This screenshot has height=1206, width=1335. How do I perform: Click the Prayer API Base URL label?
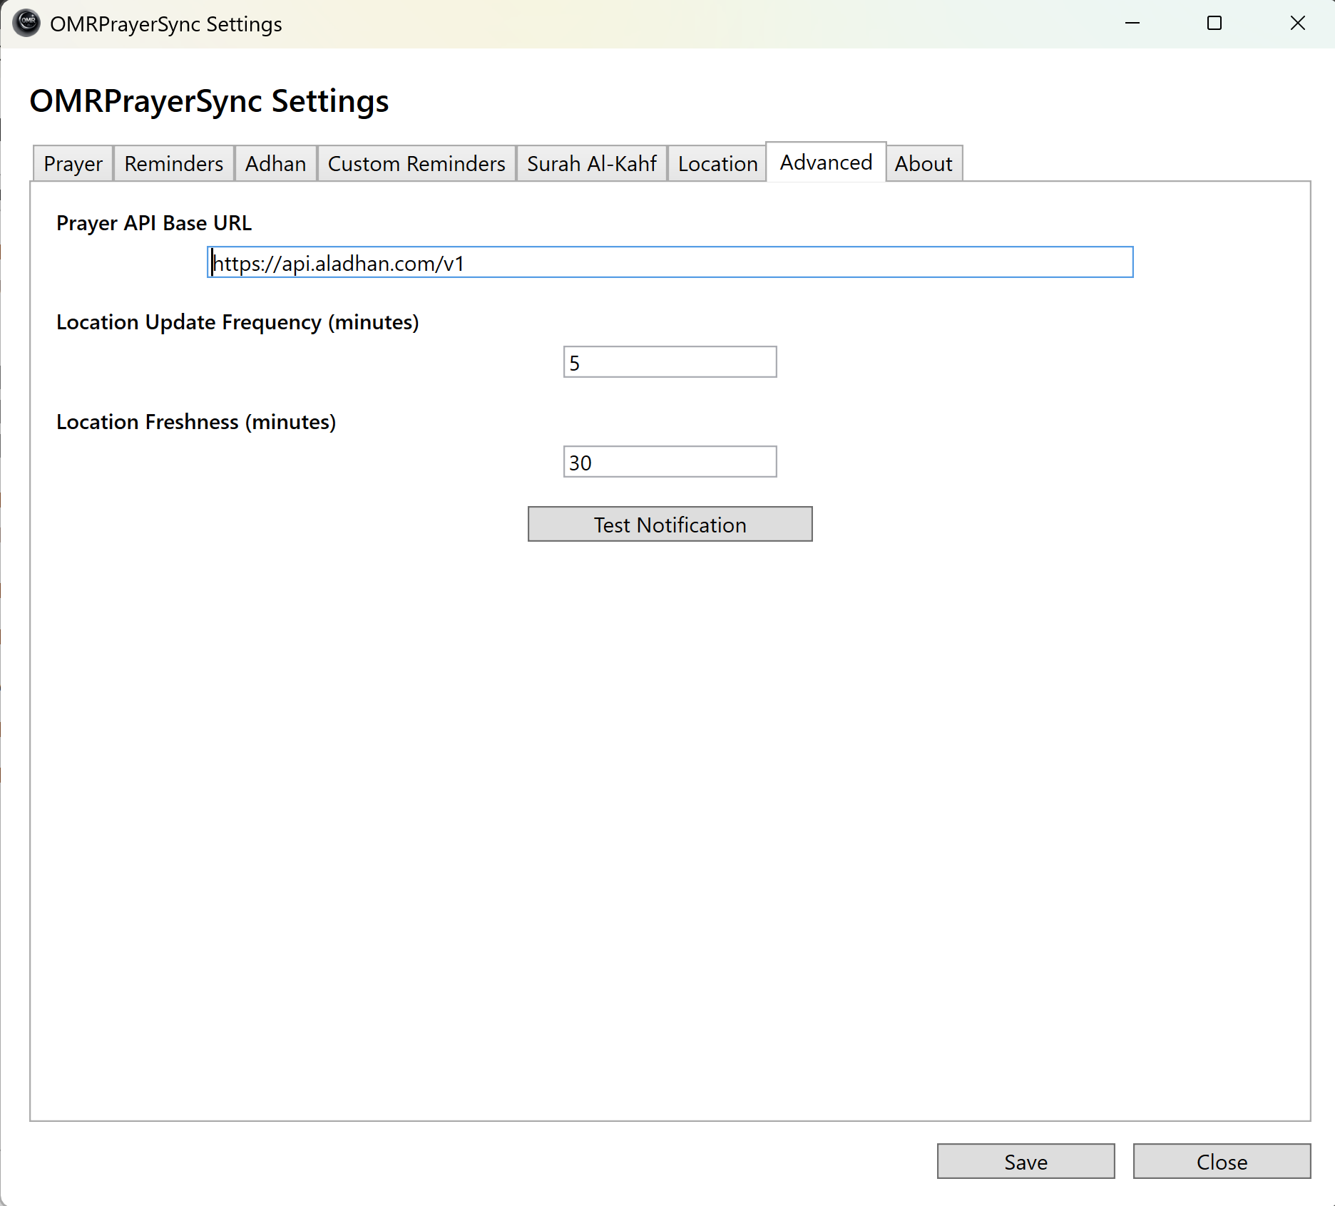tap(154, 223)
